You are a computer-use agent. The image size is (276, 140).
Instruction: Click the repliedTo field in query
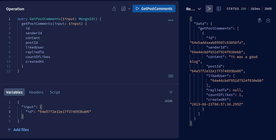click(x=35, y=52)
